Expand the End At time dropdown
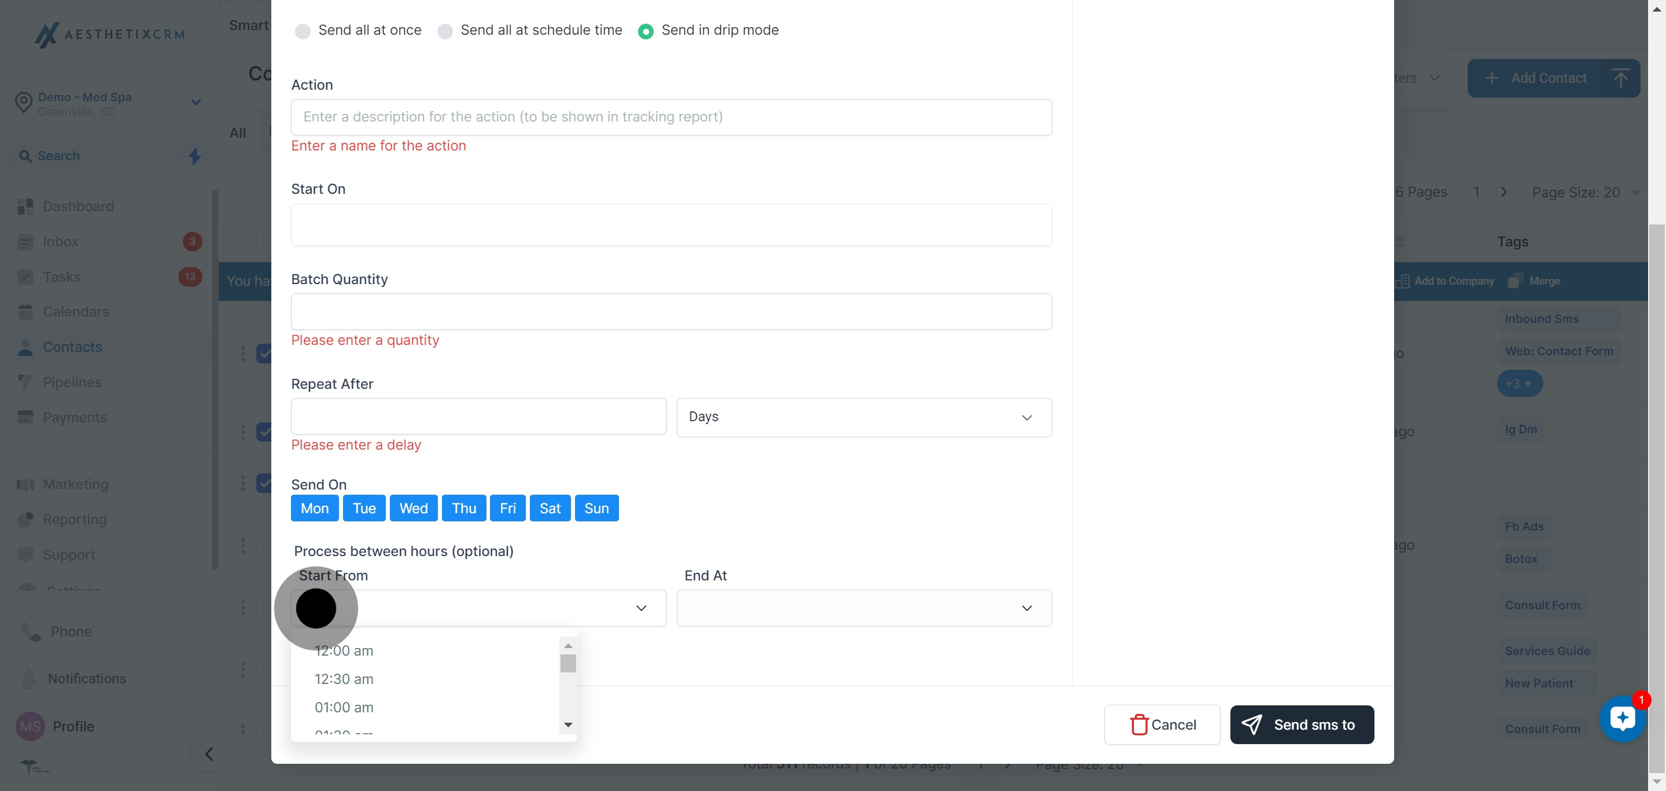 pos(864,608)
